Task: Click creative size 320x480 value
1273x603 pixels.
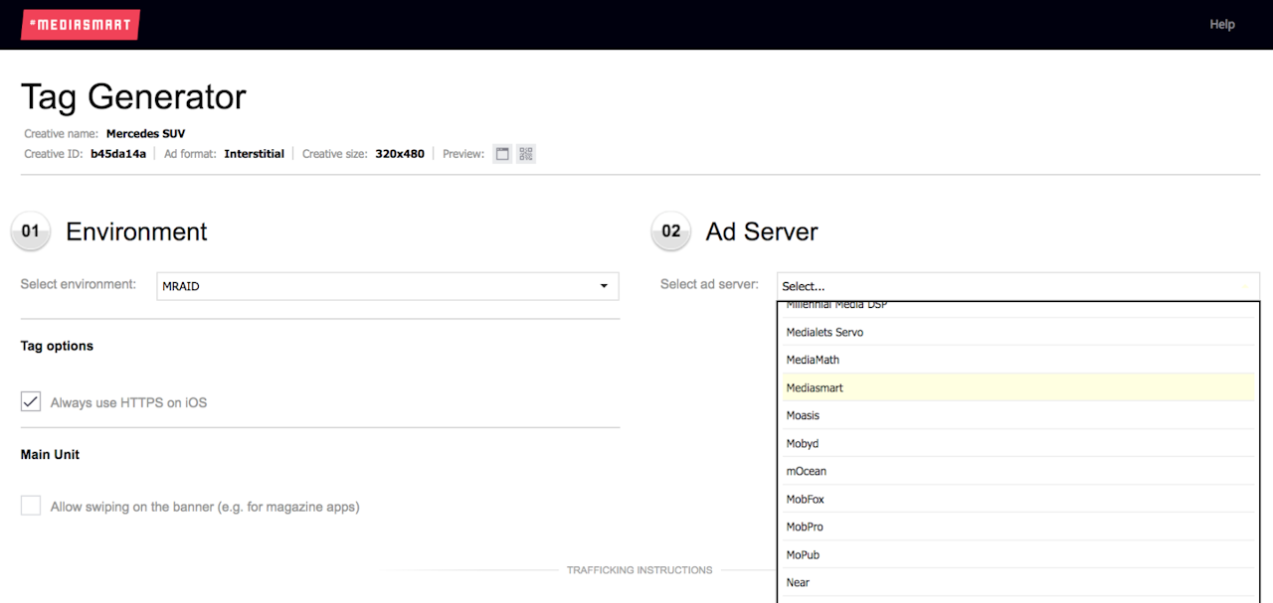Action: (400, 154)
